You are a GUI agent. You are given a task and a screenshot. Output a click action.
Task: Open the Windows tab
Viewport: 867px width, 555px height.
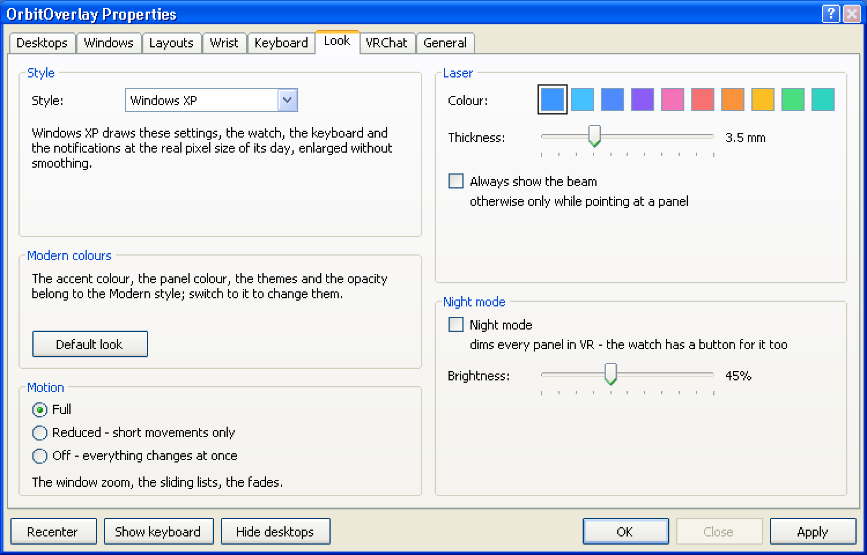(109, 43)
